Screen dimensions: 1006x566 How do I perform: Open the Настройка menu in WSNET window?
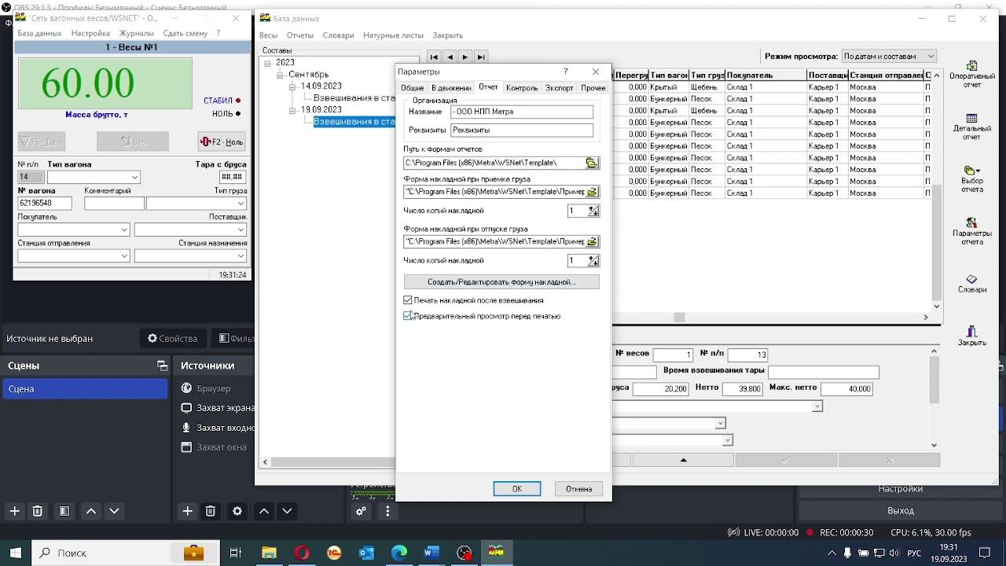(x=90, y=34)
